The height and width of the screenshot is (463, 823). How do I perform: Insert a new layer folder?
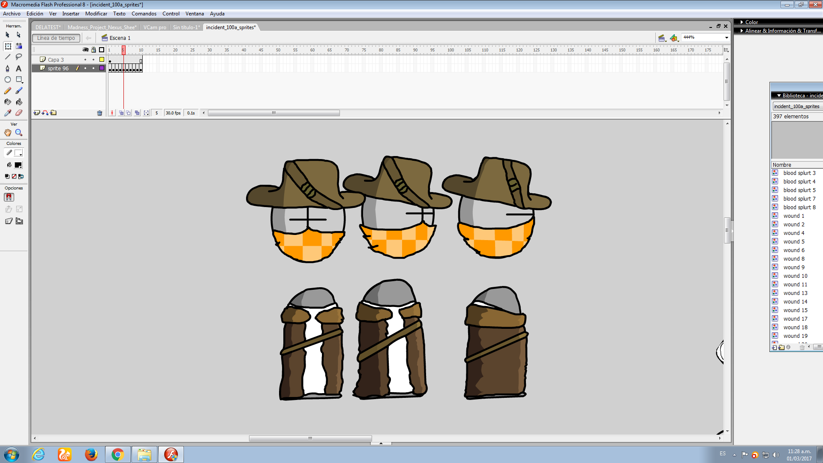[x=53, y=113]
